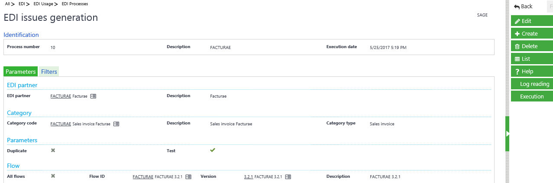Go Back using the back arrow
The image size is (553, 183).
click(x=524, y=7)
